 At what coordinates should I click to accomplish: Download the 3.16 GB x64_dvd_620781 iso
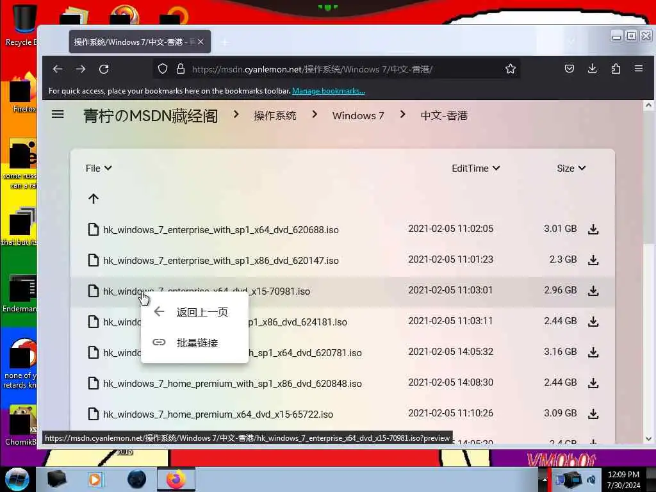pos(593,352)
